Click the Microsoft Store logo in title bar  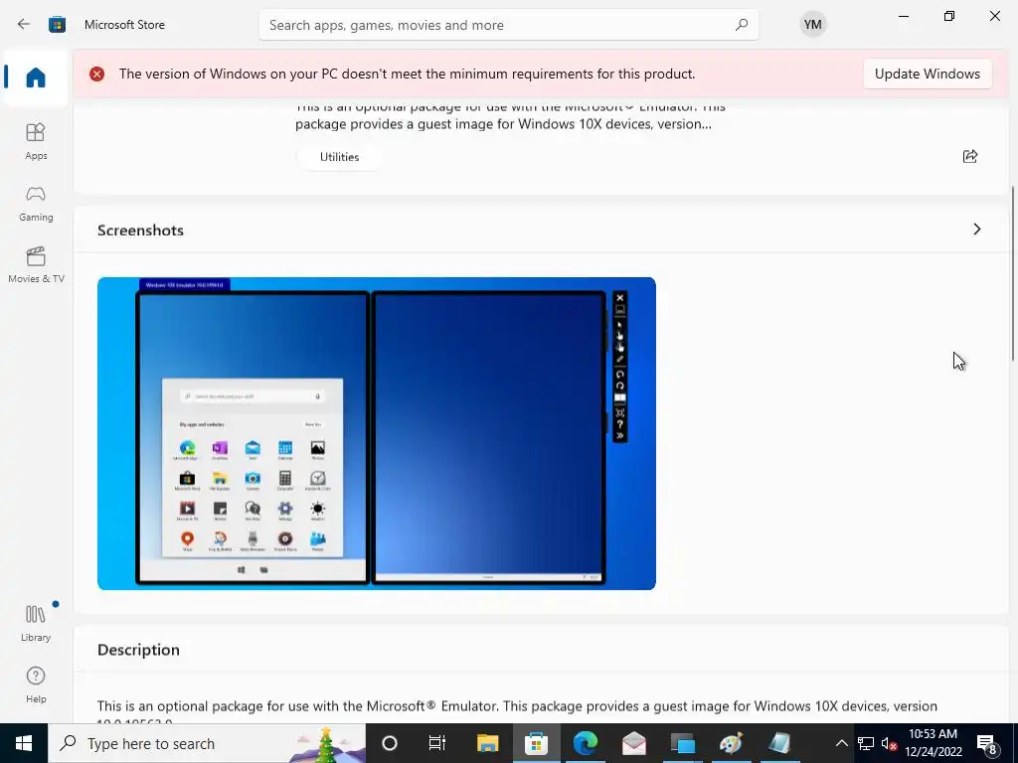coord(57,25)
